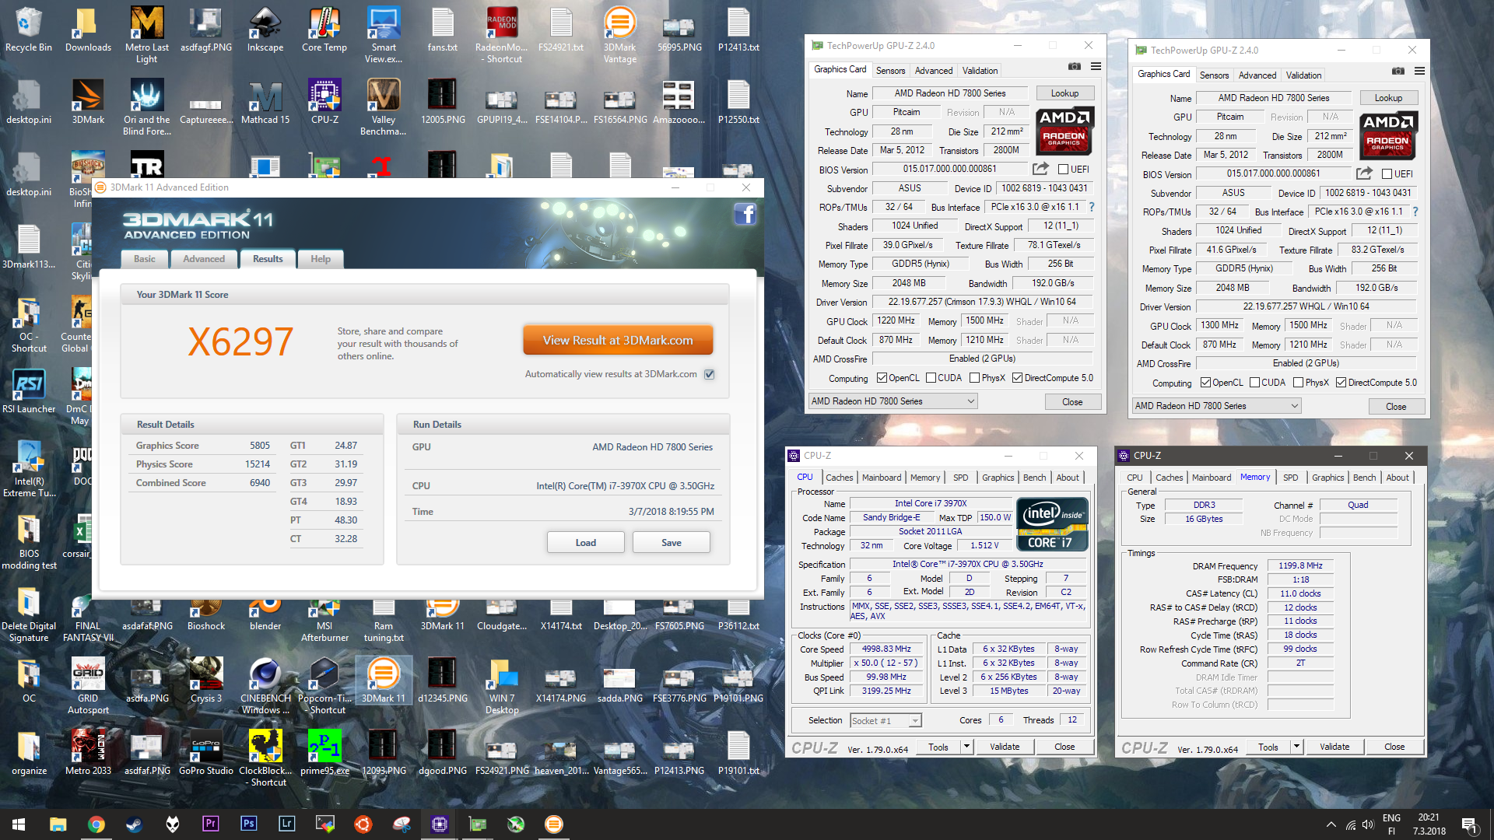The height and width of the screenshot is (840, 1494).
Task: Open Crysis 3 desktop shortcut
Action: tap(206, 681)
